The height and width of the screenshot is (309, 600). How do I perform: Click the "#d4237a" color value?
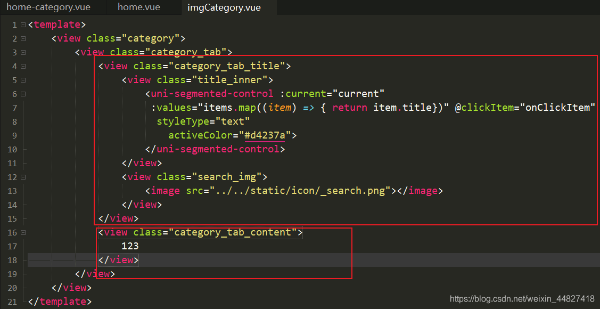coord(266,135)
